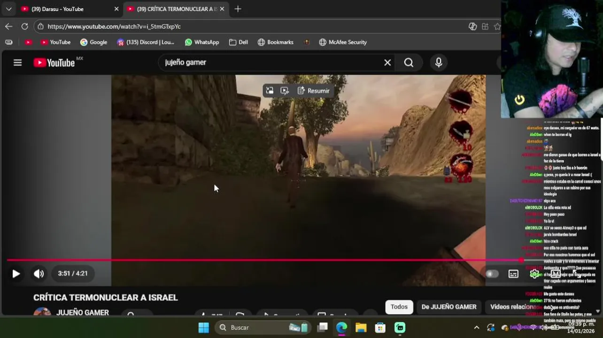Go back with the browser back arrow
This screenshot has height=338, width=603.
click(8, 26)
